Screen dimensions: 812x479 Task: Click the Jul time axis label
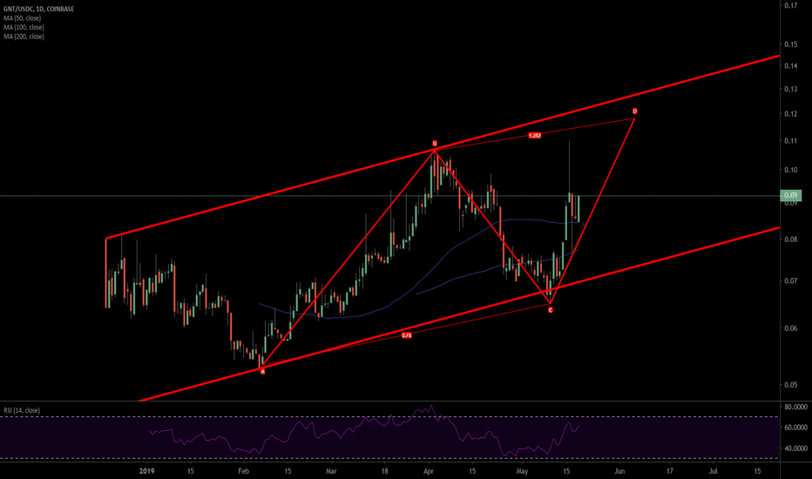click(713, 471)
